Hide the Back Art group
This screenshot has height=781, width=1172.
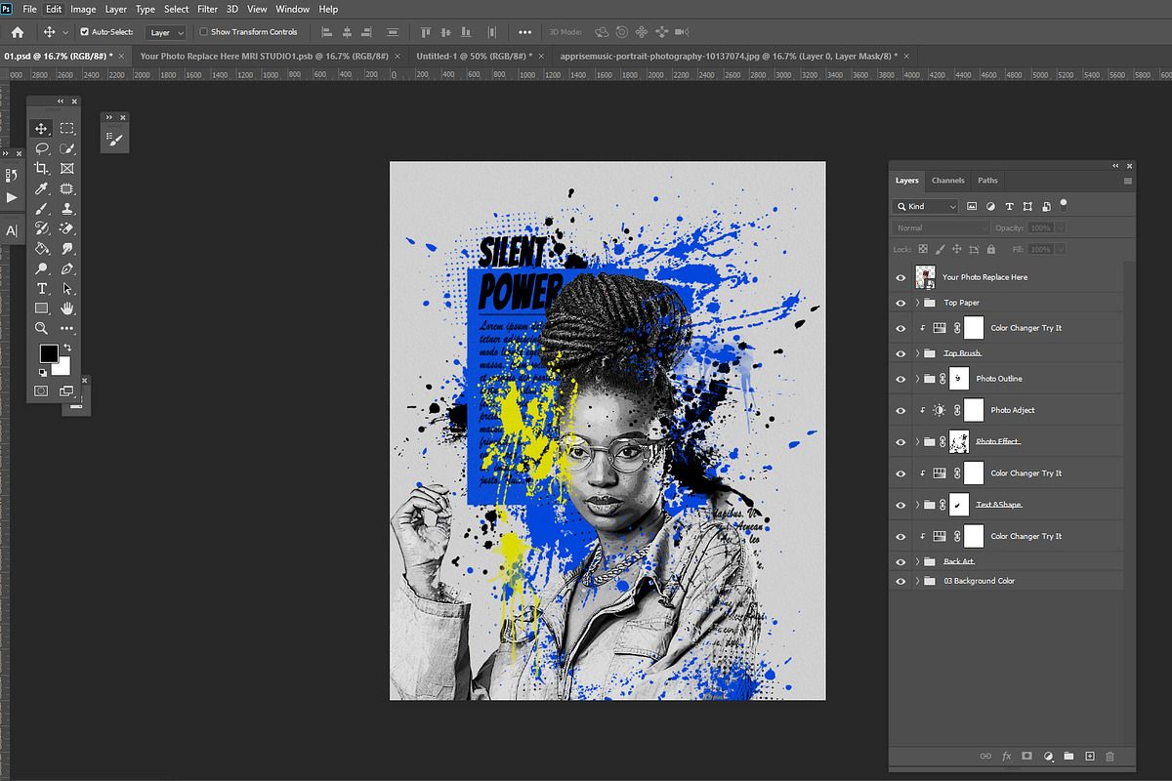click(900, 561)
